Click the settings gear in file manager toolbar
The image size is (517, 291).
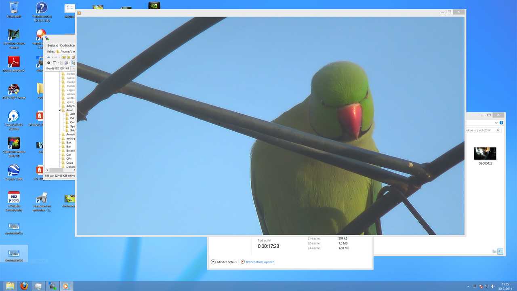(x=49, y=63)
